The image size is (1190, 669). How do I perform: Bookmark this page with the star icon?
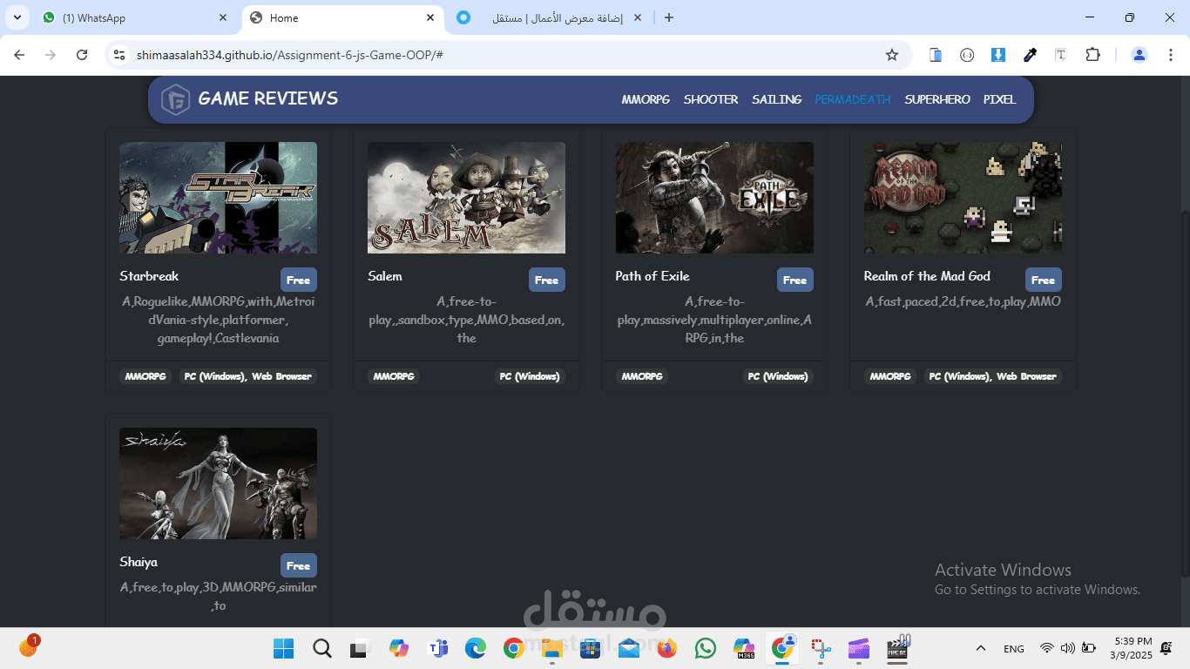pos(892,55)
